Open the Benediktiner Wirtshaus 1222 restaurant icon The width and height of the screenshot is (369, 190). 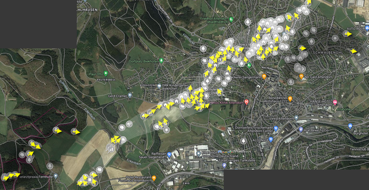point(290,99)
